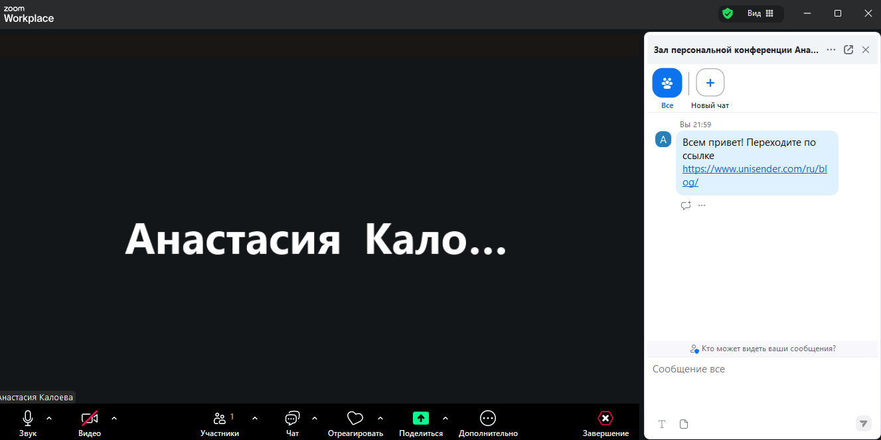Open chat panel three-dots menu in header
The width and height of the screenshot is (881, 440).
click(x=831, y=50)
